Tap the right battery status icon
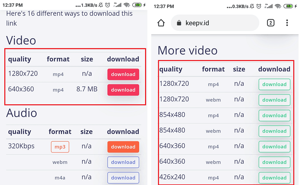The image size is (300, 185). coord(288,6)
